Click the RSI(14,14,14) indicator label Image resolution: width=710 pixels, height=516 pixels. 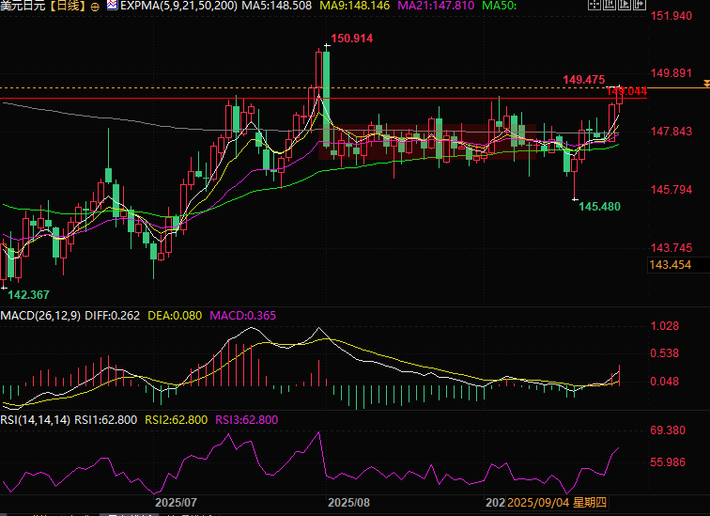pyautogui.click(x=36, y=419)
